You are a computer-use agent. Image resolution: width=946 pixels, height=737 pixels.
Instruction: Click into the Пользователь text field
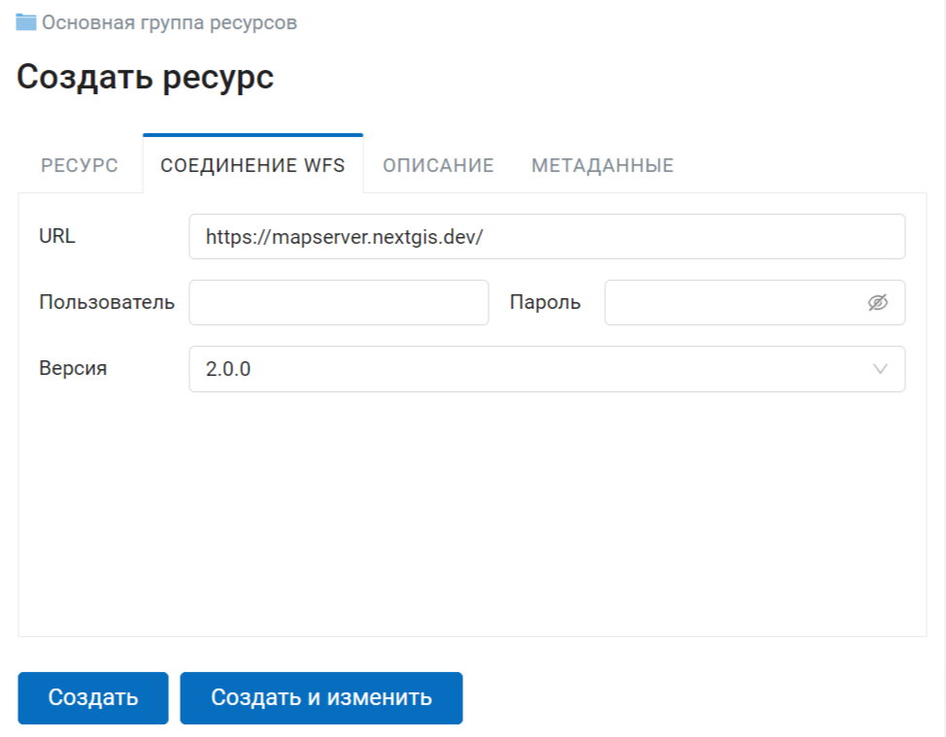pyautogui.click(x=338, y=302)
